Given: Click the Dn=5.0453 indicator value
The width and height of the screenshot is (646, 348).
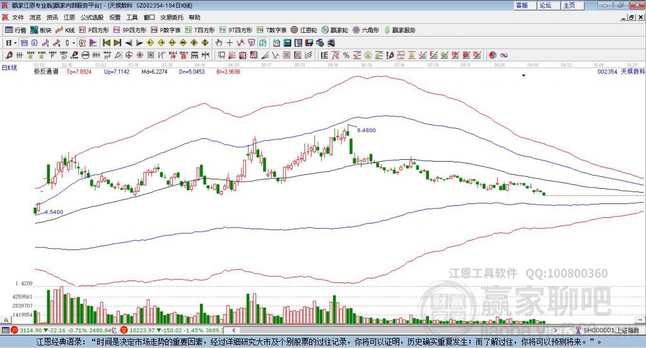Looking at the screenshot, I should click(192, 72).
